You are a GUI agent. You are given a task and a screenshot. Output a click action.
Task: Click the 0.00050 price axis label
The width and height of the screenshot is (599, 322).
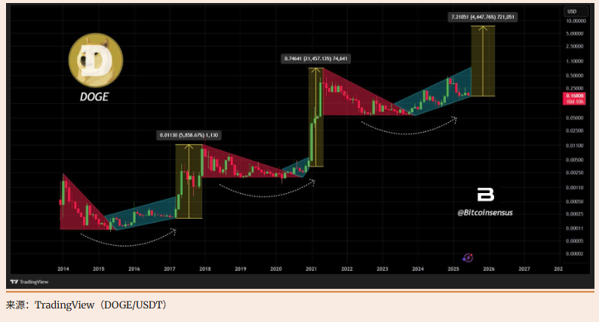575,201
